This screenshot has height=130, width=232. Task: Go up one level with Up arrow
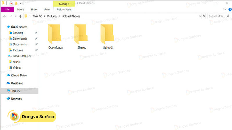point(20,16)
